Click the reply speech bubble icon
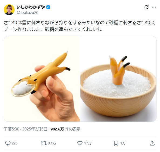Screen dimensions: 160x152 pyautogui.click(x=8, y=143)
